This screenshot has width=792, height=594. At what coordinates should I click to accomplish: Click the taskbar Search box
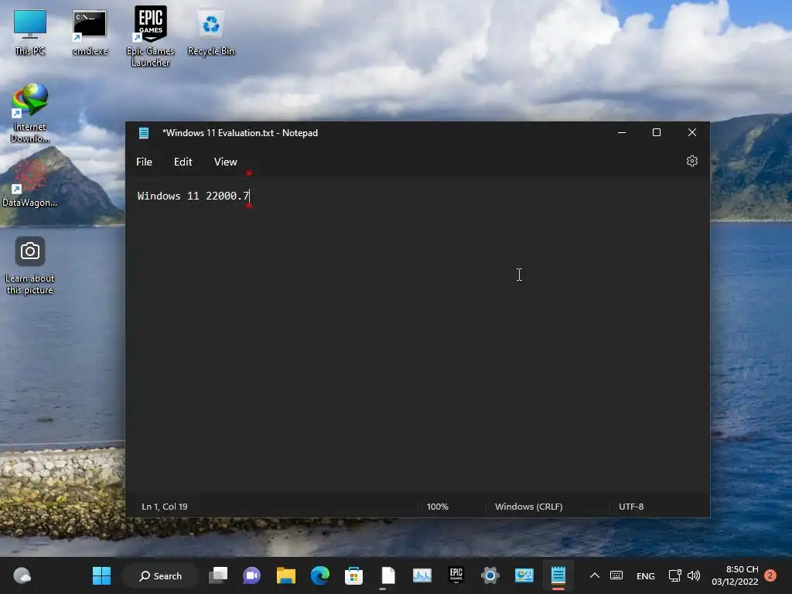161,575
